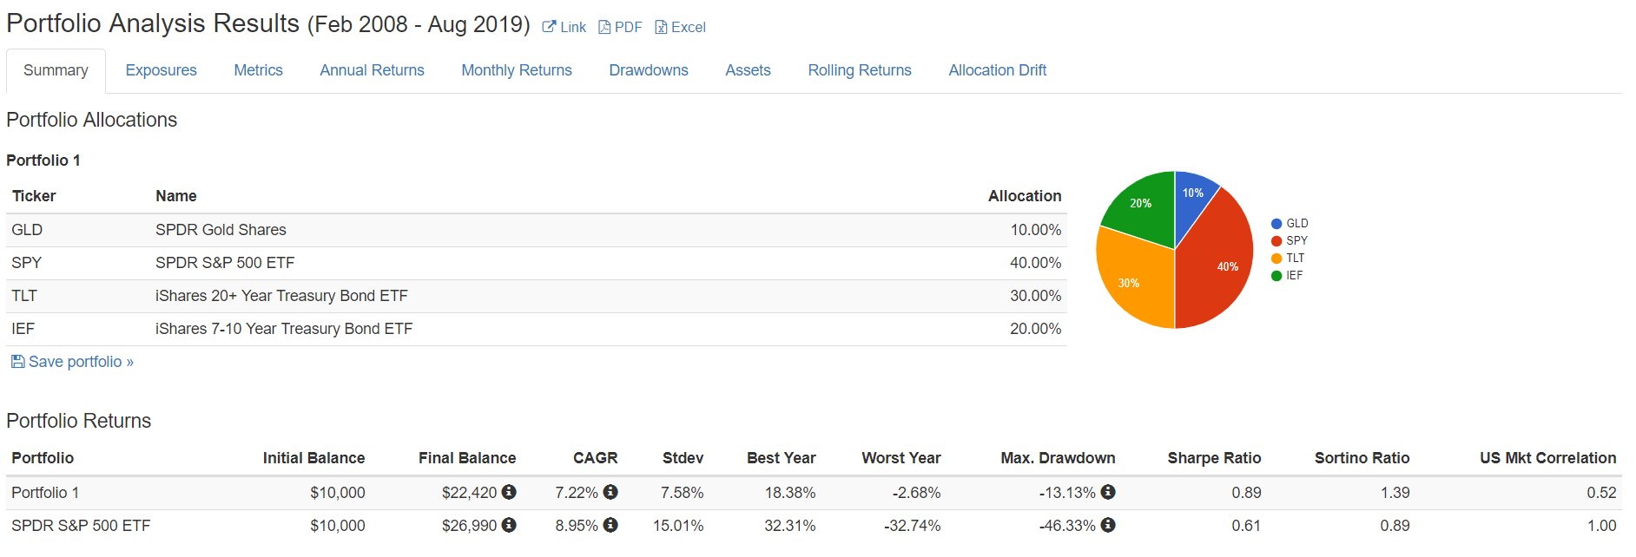The height and width of the screenshot is (557, 1636).
Task: Click info icon beside -13.13% max drawdown
Action: [x=1108, y=492]
